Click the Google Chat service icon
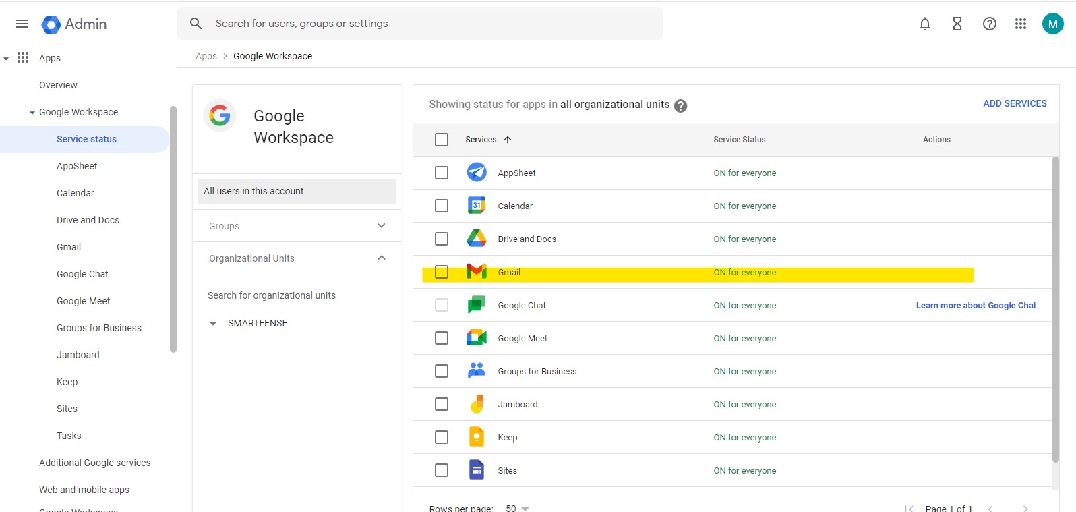The image size is (1076, 512). coord(477,305)
